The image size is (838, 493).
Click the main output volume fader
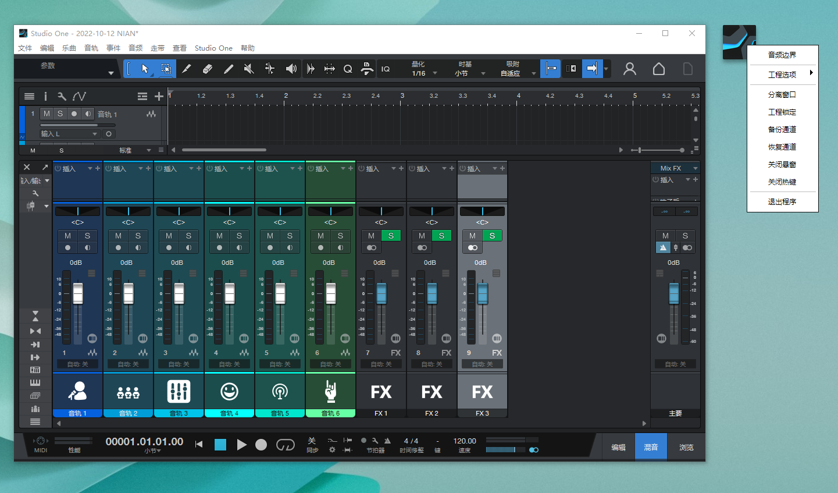[x=673, y=293]
